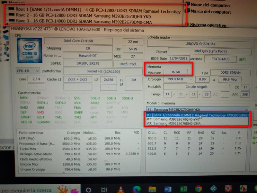The width and height of the screenshot is (257, 193).
Task: Click the BIOS date 12/04/2018 field
Action: coord(179,58)
